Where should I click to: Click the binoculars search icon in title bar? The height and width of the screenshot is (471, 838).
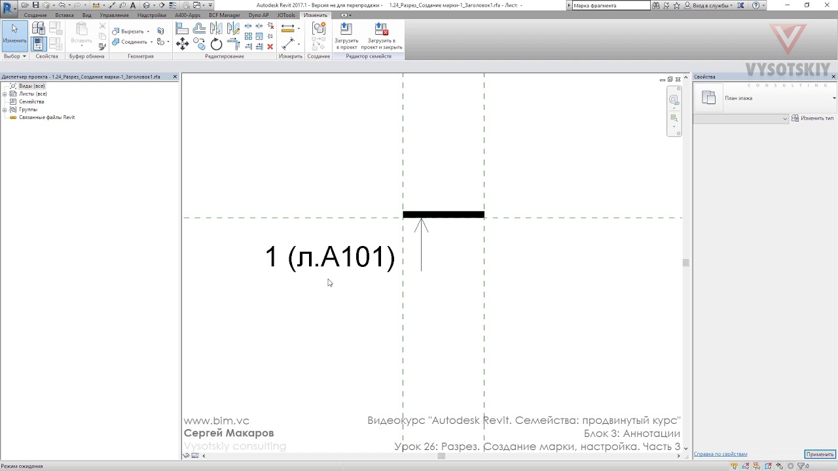tap(656, 5)
